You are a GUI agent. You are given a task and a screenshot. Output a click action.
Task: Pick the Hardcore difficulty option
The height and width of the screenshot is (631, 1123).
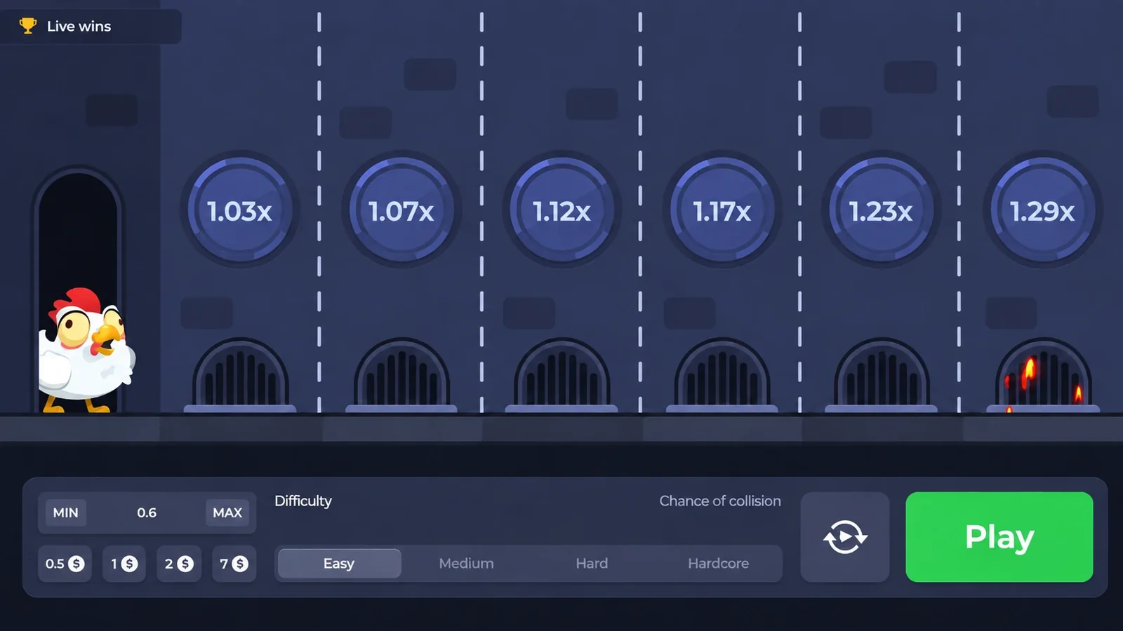[x=718, y=564]
